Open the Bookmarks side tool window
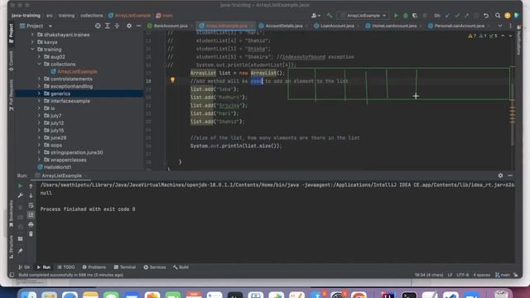530x298 pixels. tap(11, 214)
